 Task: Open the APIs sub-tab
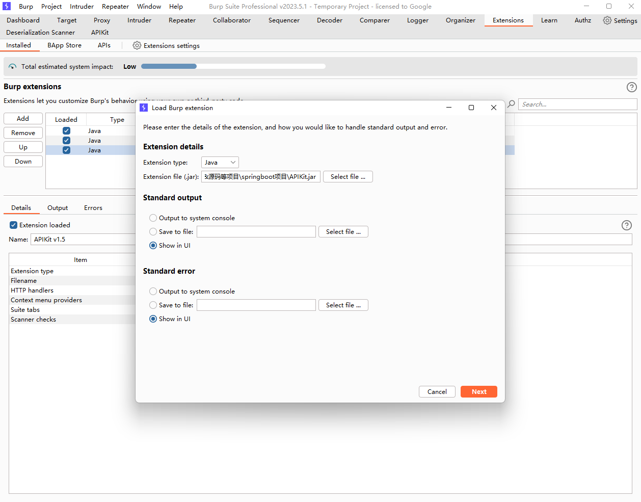coord(104,45)
